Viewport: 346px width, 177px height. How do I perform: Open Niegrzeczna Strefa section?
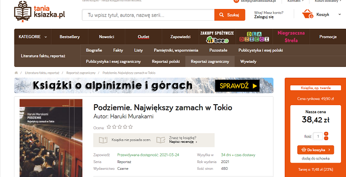[x=291, y=37]
